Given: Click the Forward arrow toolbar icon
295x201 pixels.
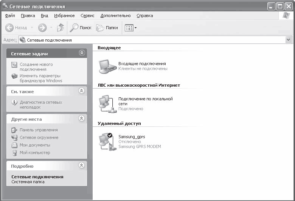Looking at the screenshot, I should pos(42,28).
